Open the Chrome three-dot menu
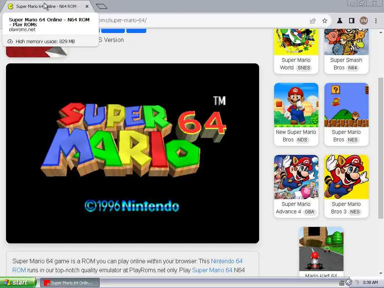Screen dimensions: 384x288 (376, 21)
